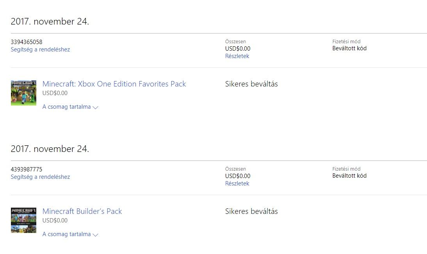The height and width of the screenshot is (254, 427).
Task: Expand A csomag tartalma under Favorites Pack
Action: (70, 107)
